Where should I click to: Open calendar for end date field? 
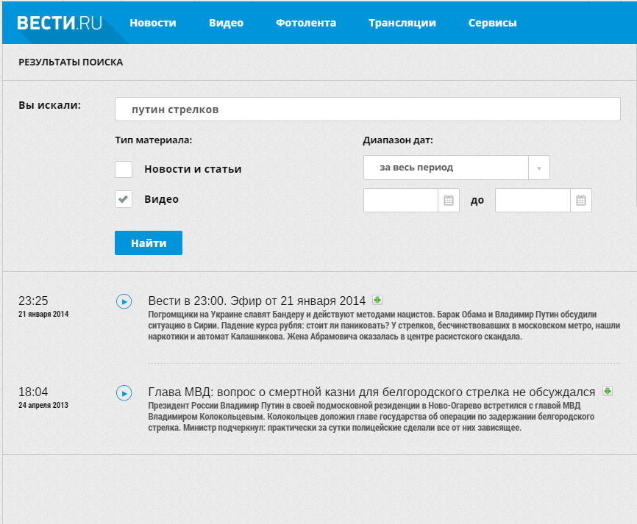pyautogui.click(x=581, y=200)
